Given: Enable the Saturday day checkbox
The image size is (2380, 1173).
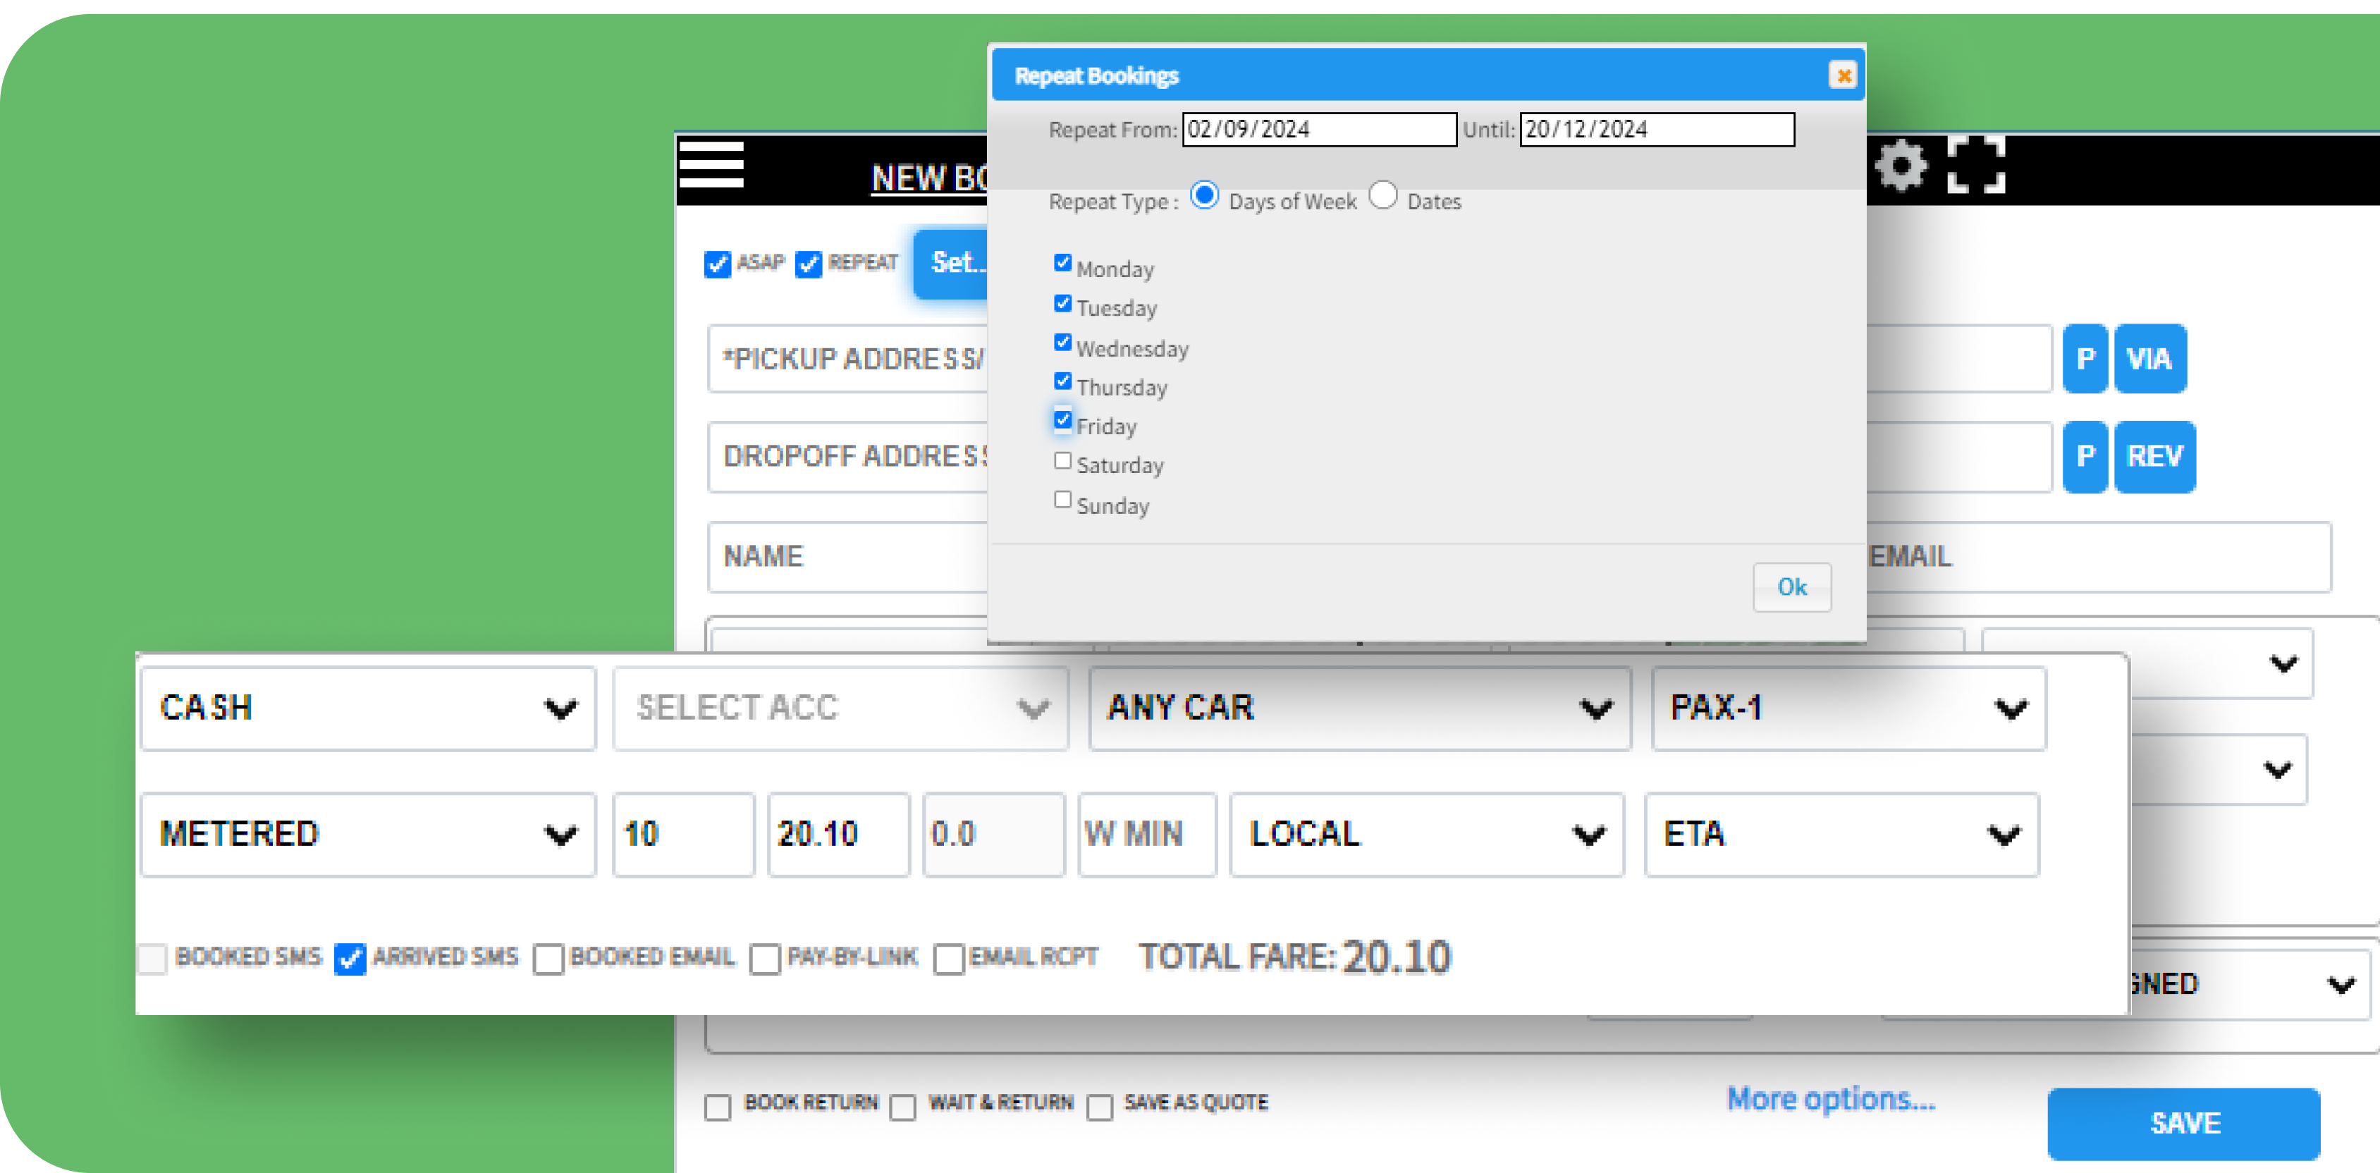Looking at the screenshot, I should click(1062, 463).
